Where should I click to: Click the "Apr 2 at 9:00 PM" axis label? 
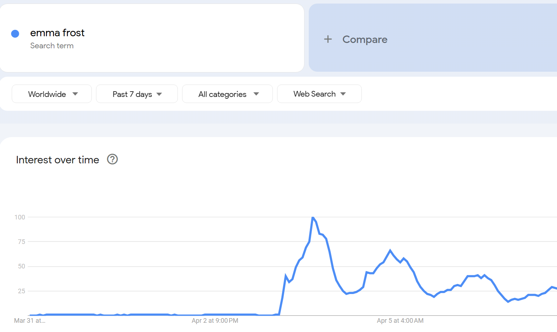click(215, 321)
